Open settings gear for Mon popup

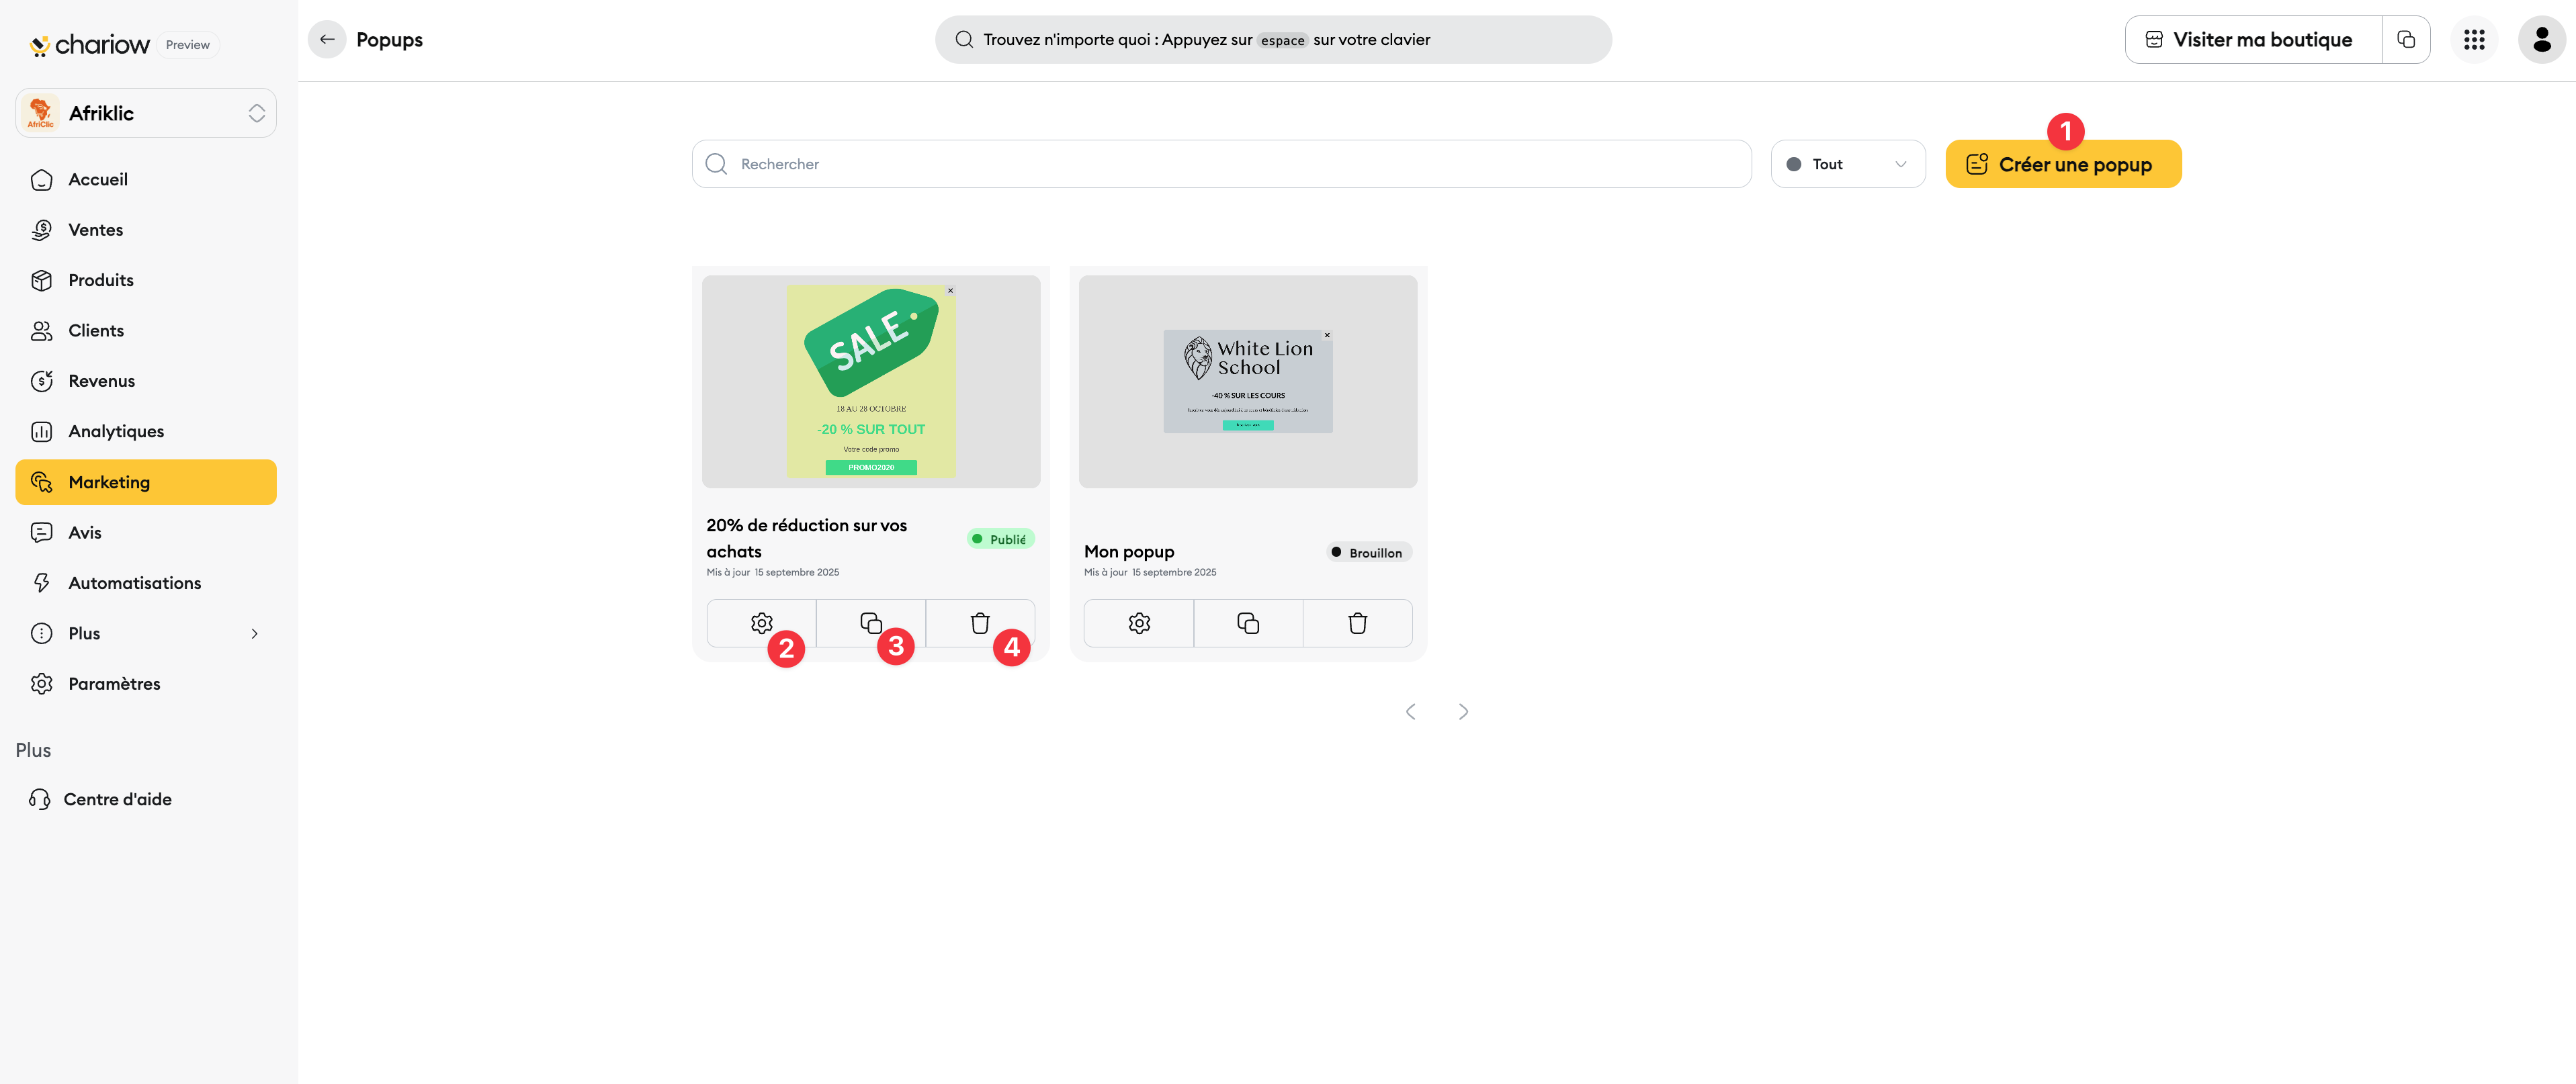1138,623
